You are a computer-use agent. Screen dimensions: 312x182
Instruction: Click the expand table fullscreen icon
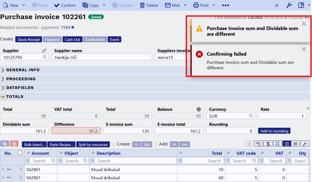click(x=277, y=144)
